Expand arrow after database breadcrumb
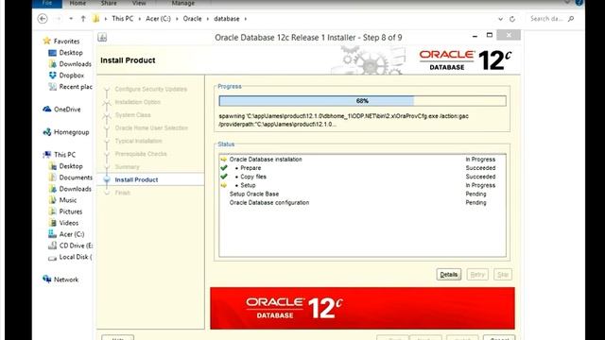The image size is (605, 340). (245, 19)
